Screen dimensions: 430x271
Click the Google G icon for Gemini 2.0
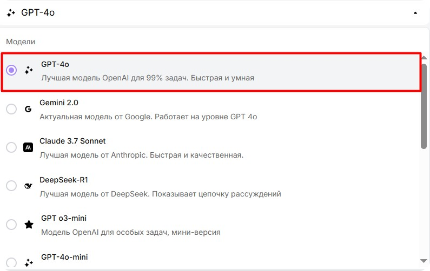click(x=28, y=109)
